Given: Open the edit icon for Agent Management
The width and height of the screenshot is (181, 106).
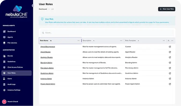Looking at the screenshot, I should coord(170,47).
